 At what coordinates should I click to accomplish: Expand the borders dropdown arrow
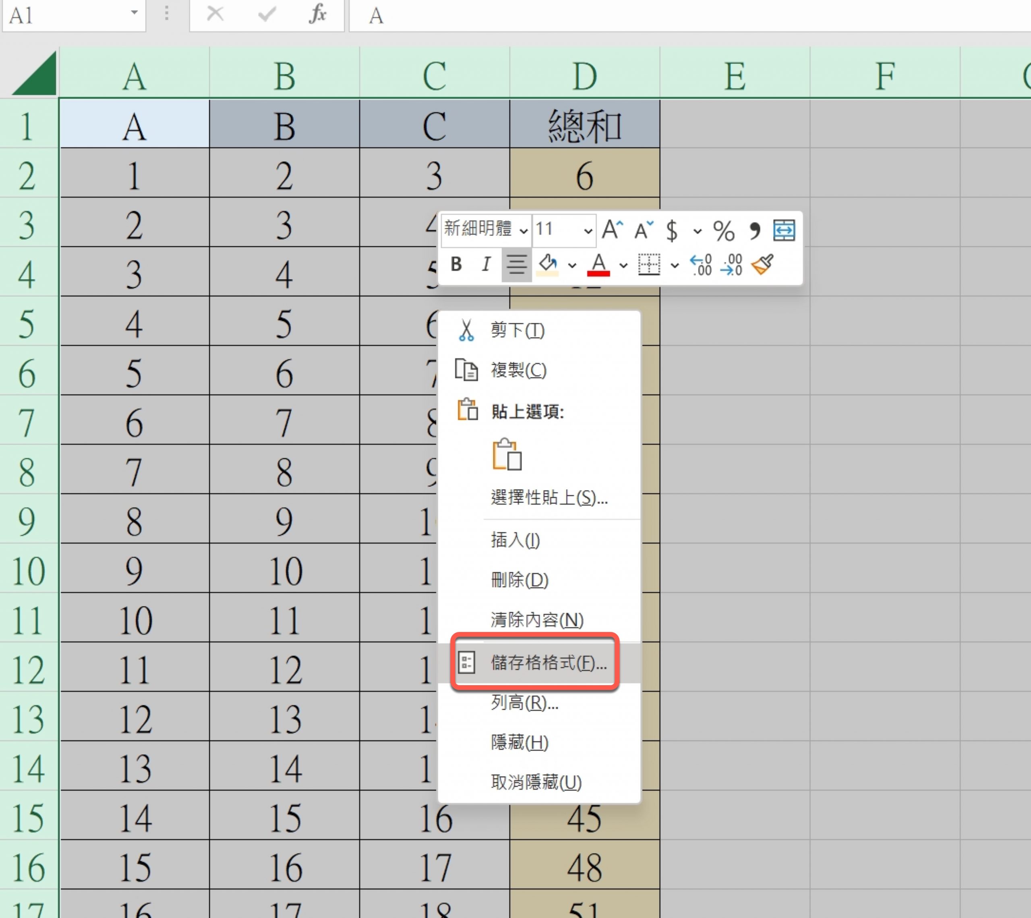[x=675, y=265]
